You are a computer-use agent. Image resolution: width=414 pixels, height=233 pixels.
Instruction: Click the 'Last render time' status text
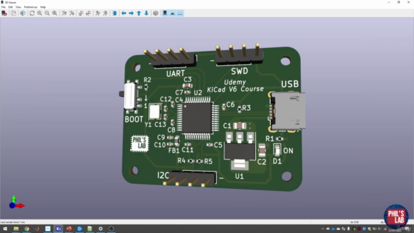click(x=13, y=222)
